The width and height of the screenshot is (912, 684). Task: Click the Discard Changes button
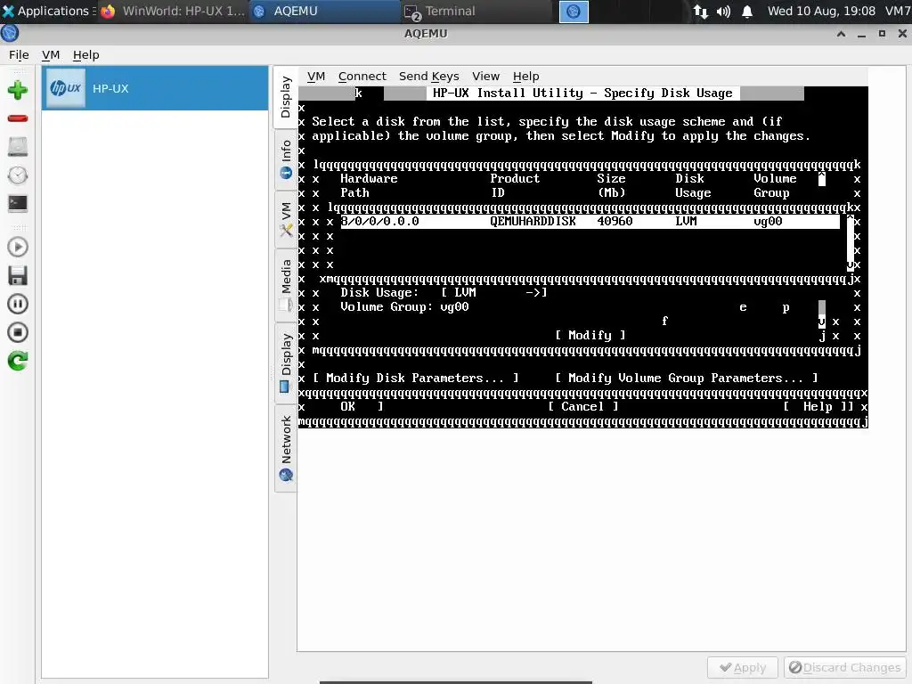844,668
